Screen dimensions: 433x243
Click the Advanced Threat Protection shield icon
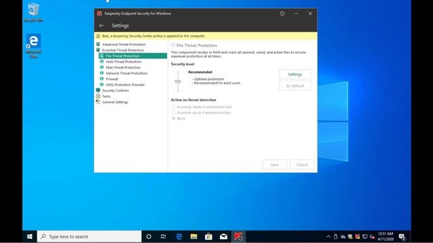click(98, 44)
